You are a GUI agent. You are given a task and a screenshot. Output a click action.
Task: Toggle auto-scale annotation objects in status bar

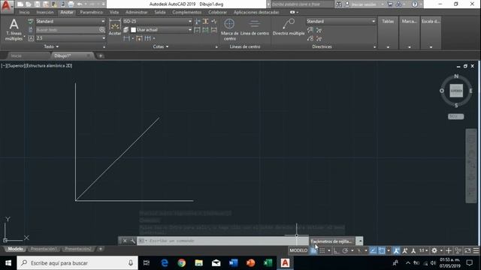tap(404, 250)
